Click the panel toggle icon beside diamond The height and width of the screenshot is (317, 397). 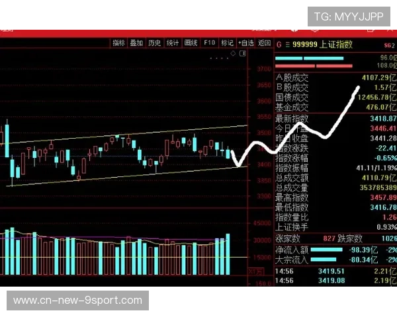[x=242, y=52]
